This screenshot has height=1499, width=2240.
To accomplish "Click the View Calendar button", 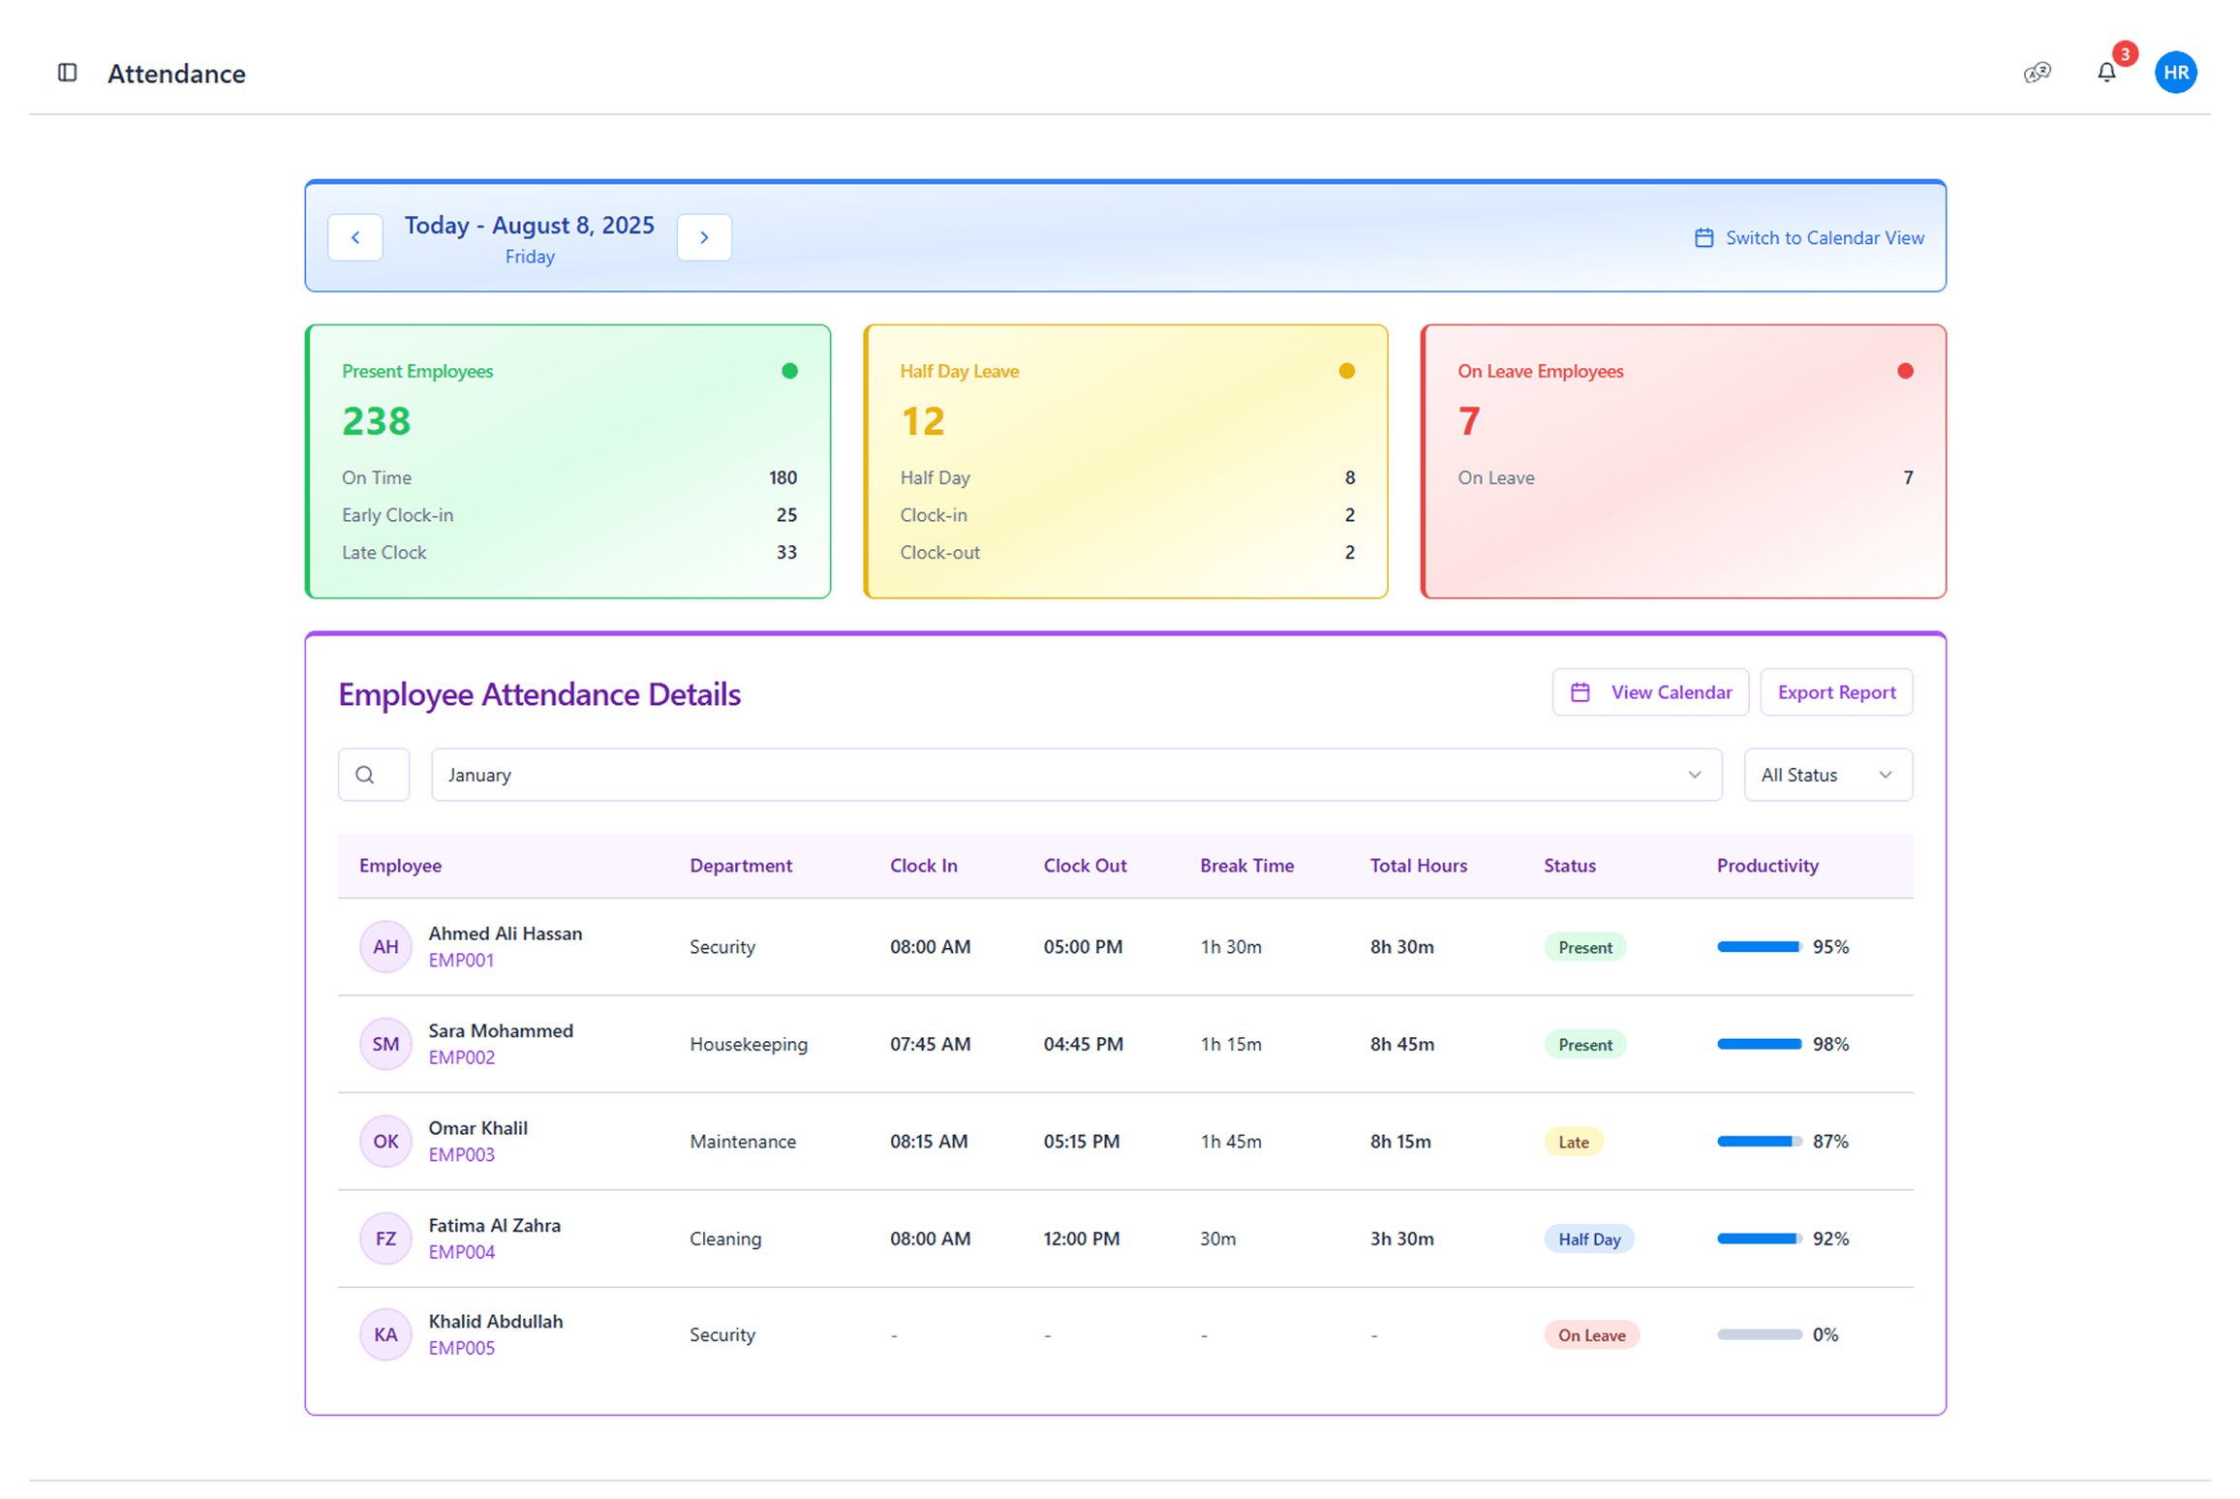I will [1650, 692].
